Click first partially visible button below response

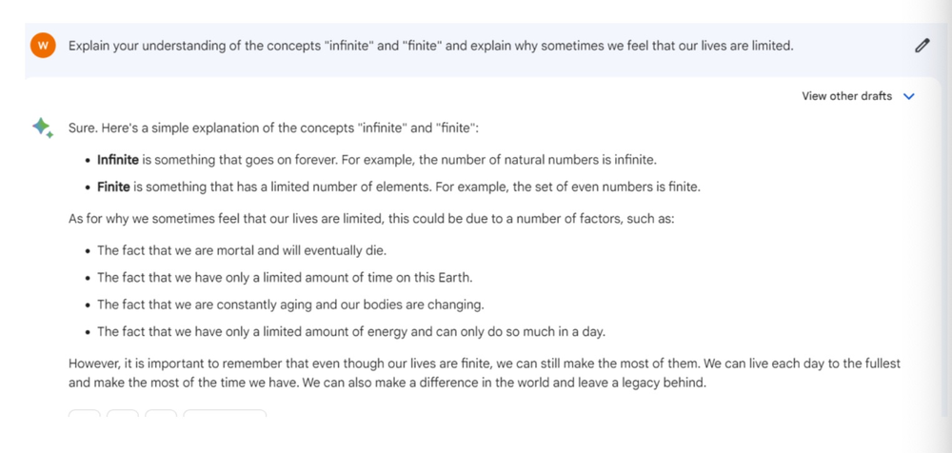coord(85,414)
